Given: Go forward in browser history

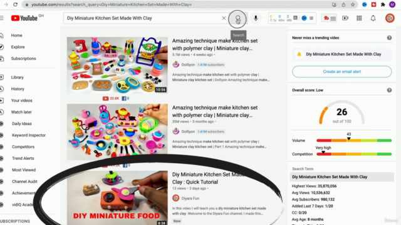Looking at the screenshot, I should tap(6, 4).
